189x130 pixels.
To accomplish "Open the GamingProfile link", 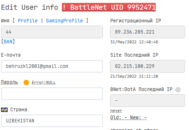I will pyautogui.click(x=64, y=21).
